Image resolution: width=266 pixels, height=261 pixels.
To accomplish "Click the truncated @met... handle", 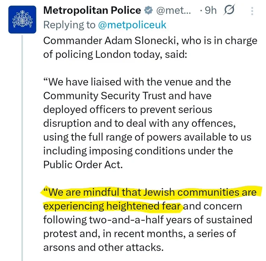I will (173, 11).
